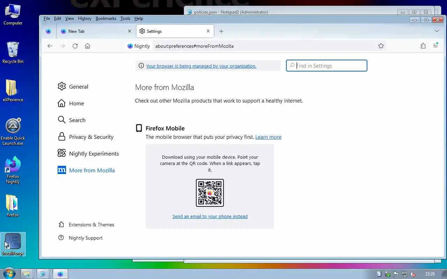The width and height of the screenshot is (447, 279).
Task: Open Extensions & Themes link
Action: pos(86,225)
